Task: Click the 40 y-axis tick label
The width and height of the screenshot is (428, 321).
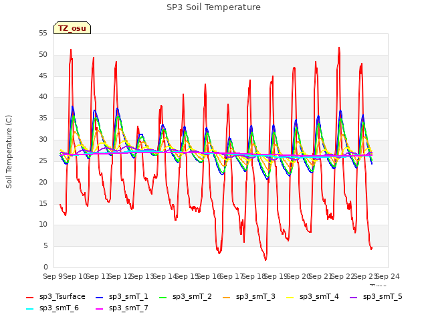Action: click(43, 97)
